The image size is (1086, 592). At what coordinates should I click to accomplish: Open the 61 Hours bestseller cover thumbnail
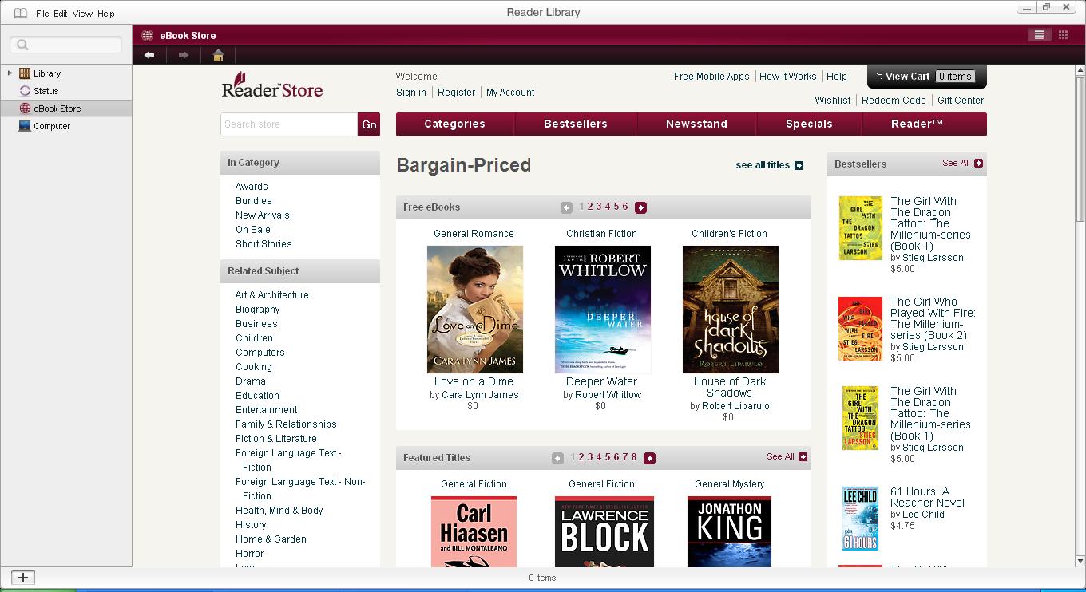click(x=860, y=519)
